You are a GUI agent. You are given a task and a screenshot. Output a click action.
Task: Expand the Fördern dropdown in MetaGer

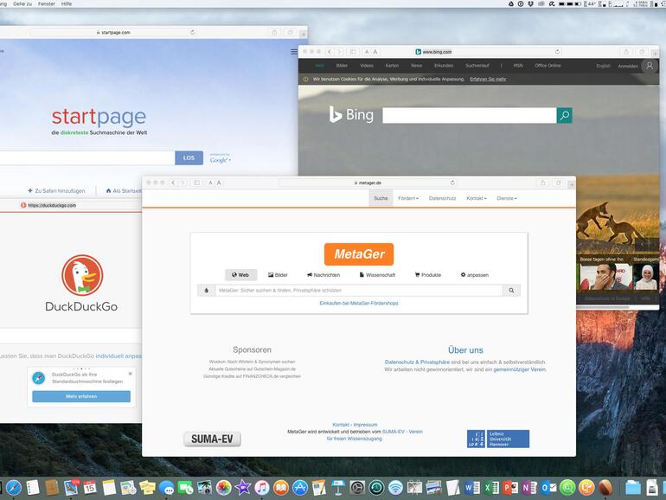coord(408,198)
